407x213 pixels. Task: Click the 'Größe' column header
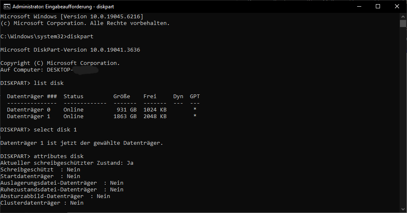coord(121,97)
